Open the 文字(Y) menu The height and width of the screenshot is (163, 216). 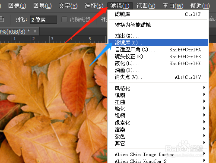[x=68, y=6]
